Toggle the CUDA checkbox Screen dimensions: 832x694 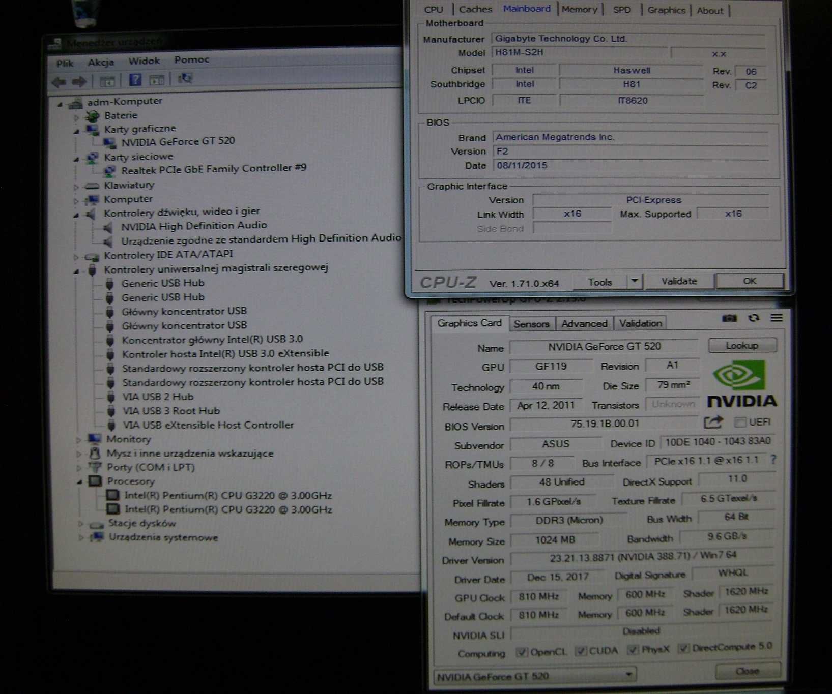581,651
